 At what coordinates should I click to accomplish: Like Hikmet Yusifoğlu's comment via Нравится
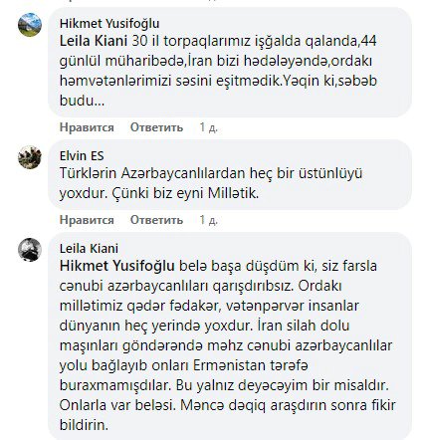click(87, 127)
